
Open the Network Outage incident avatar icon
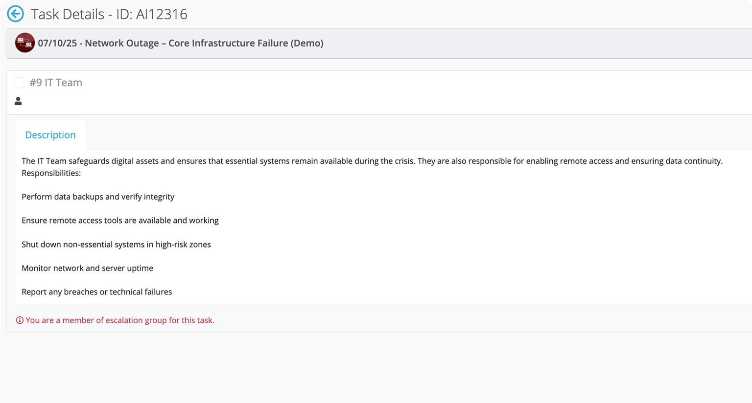(x=24, y=43)
